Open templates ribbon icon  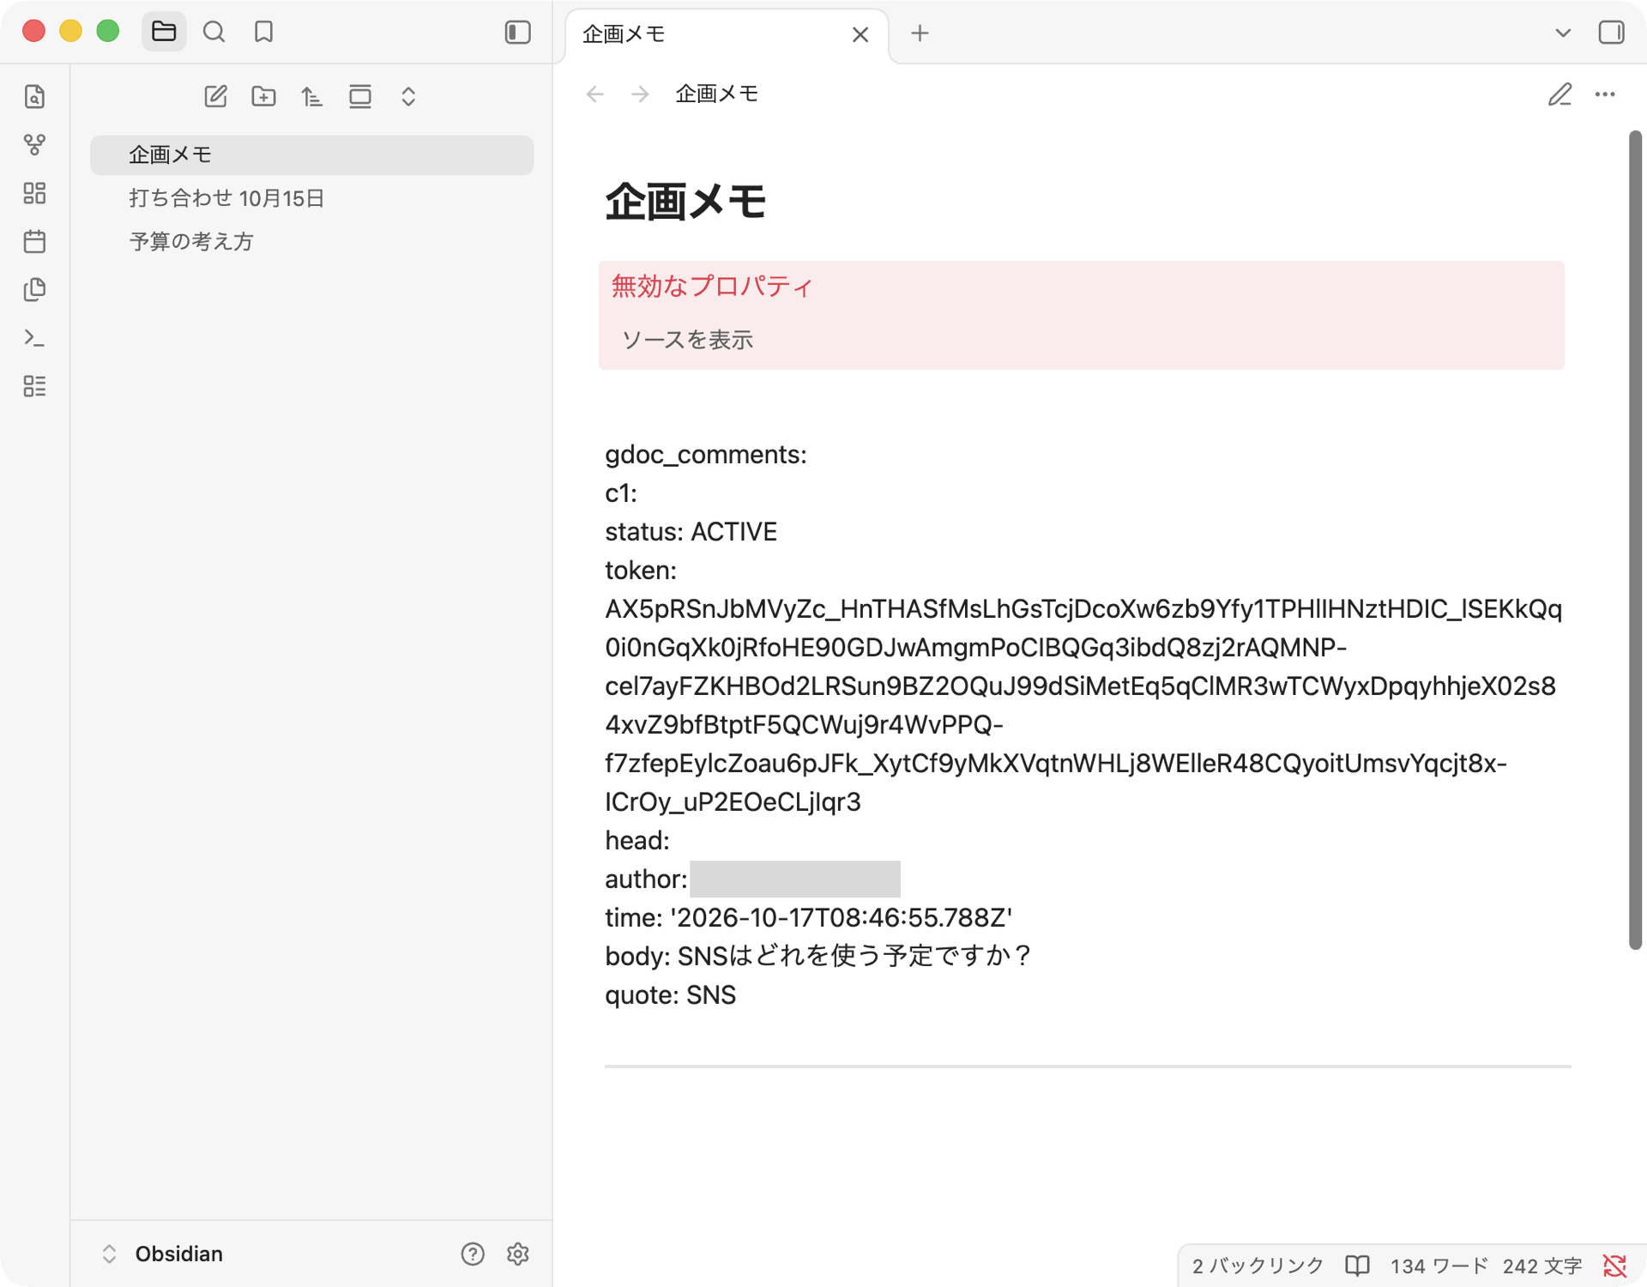point(34,289)
